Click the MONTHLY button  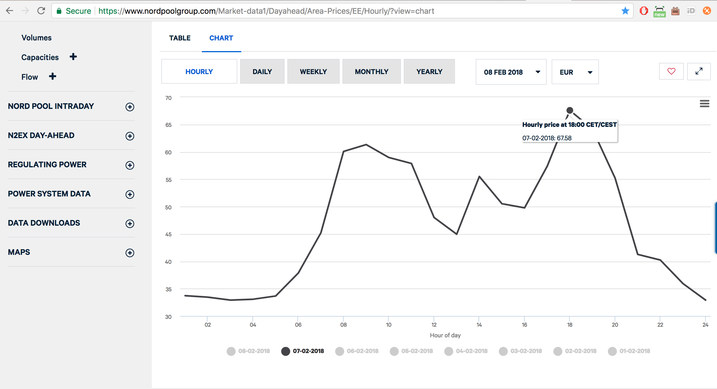coord(371,72)
